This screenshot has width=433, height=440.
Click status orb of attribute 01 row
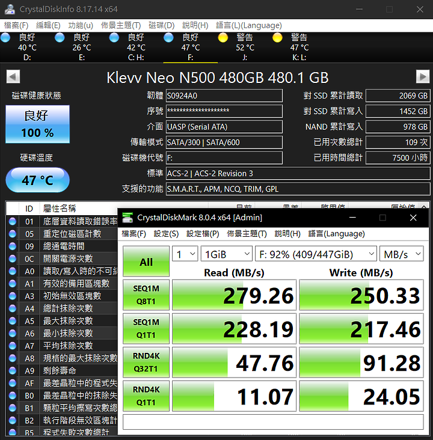tap(13, 221)
